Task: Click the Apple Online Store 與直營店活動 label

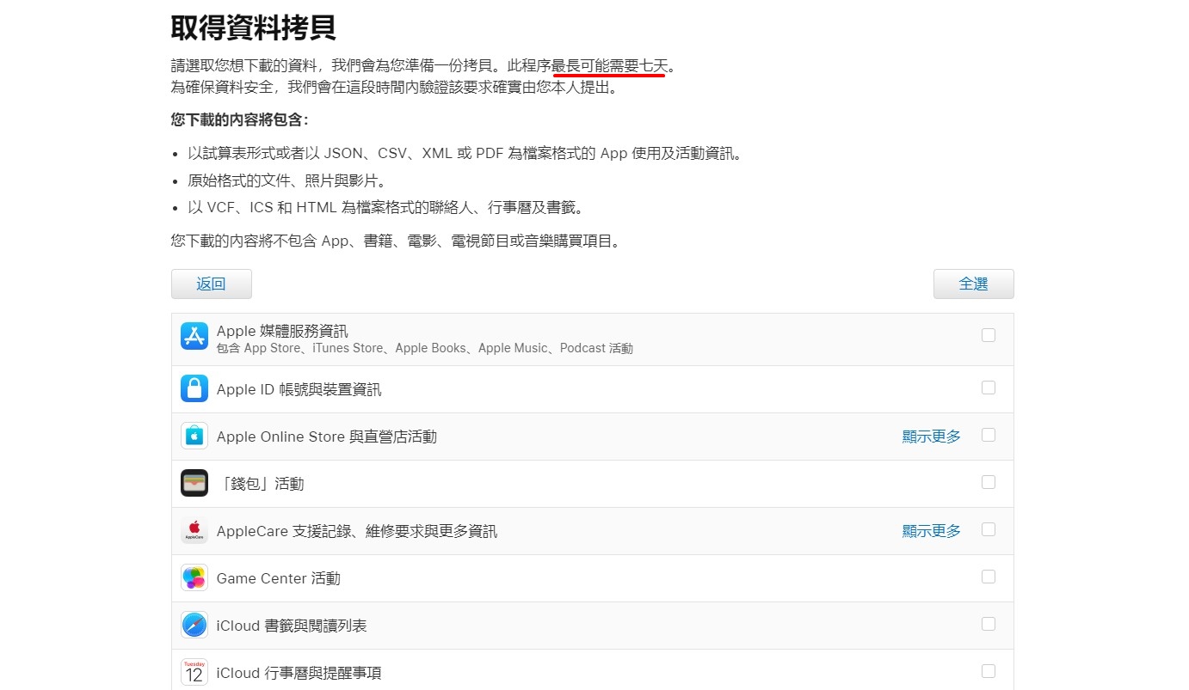Action: pos(327,437)
